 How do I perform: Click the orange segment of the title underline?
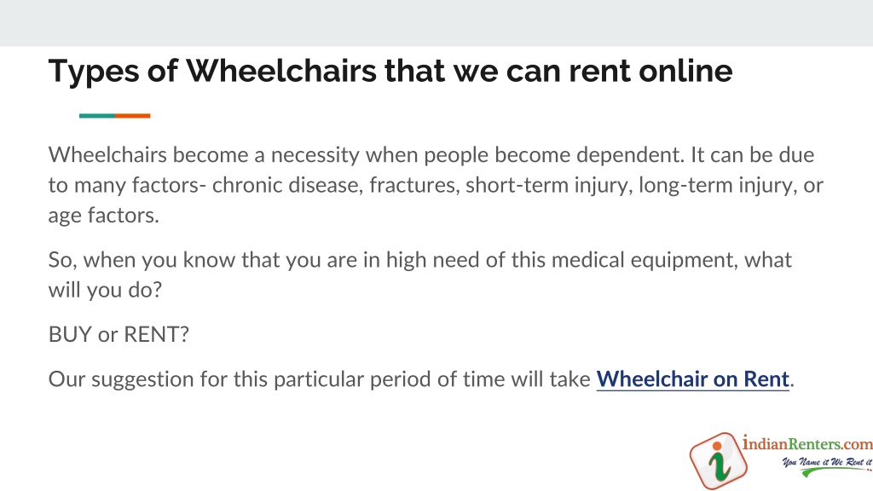coord(132,116)
